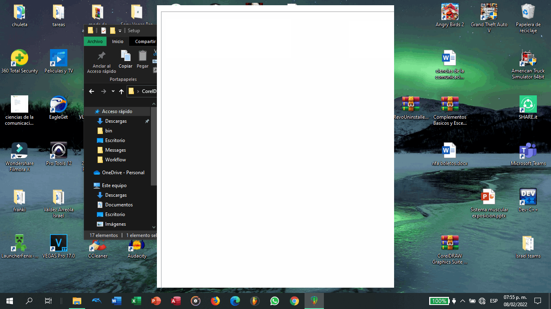
Task: Open the Papelera de reciclaje
Action: (528, 18)
